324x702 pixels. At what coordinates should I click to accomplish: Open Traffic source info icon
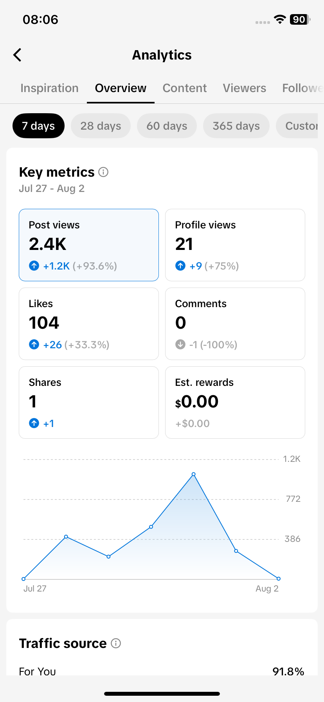pyautogui.click(x=116, y=643)
